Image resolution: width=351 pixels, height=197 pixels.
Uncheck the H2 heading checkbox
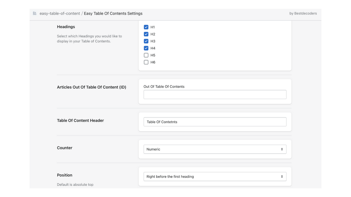coord(146,34)
